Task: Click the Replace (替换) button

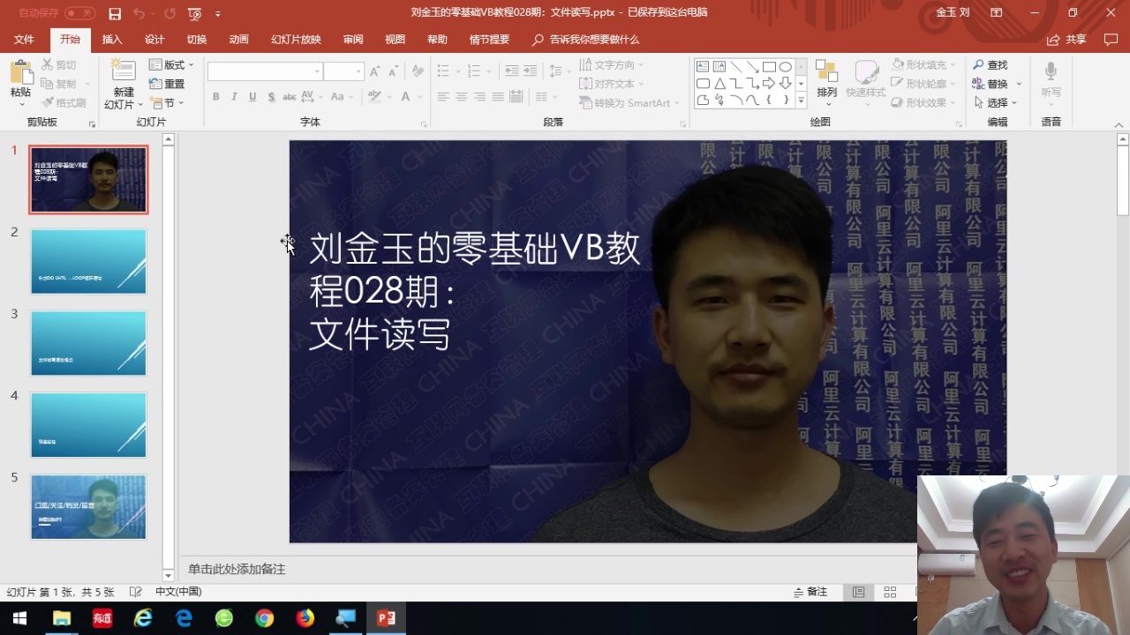Action: tap(997, 84)
